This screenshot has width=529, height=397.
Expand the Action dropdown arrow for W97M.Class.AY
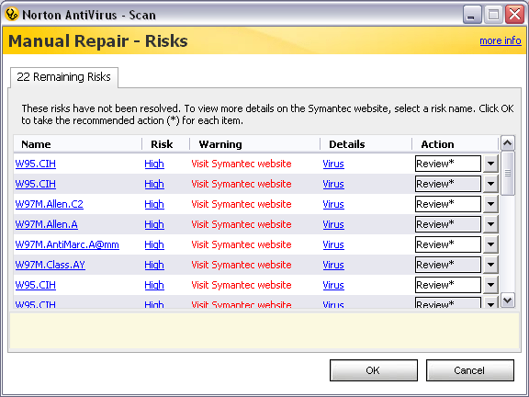click(490, 265)
